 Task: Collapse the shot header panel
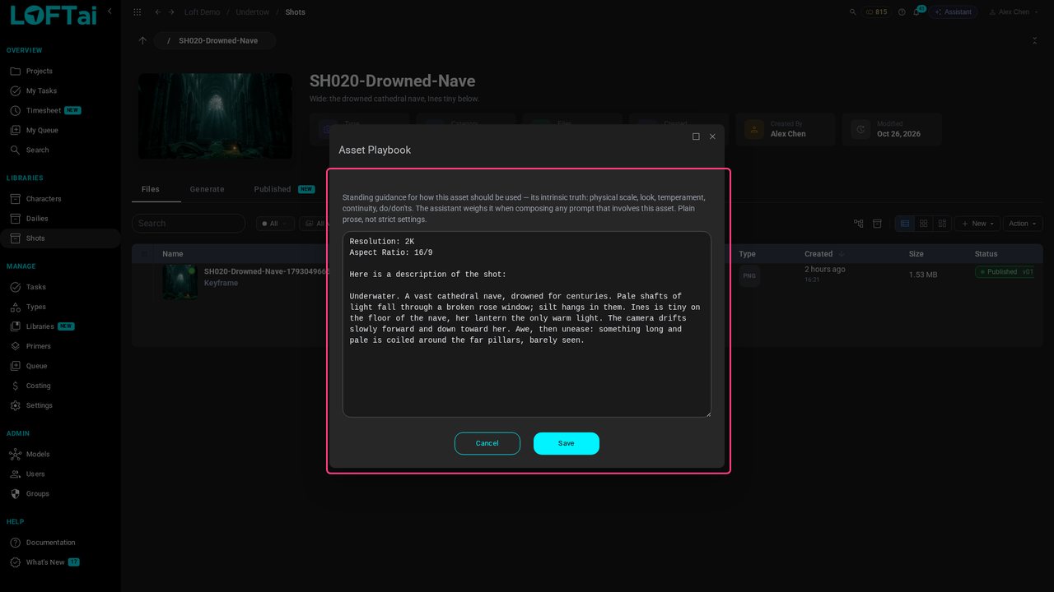pyautogui.click(x=1034, y=40)
